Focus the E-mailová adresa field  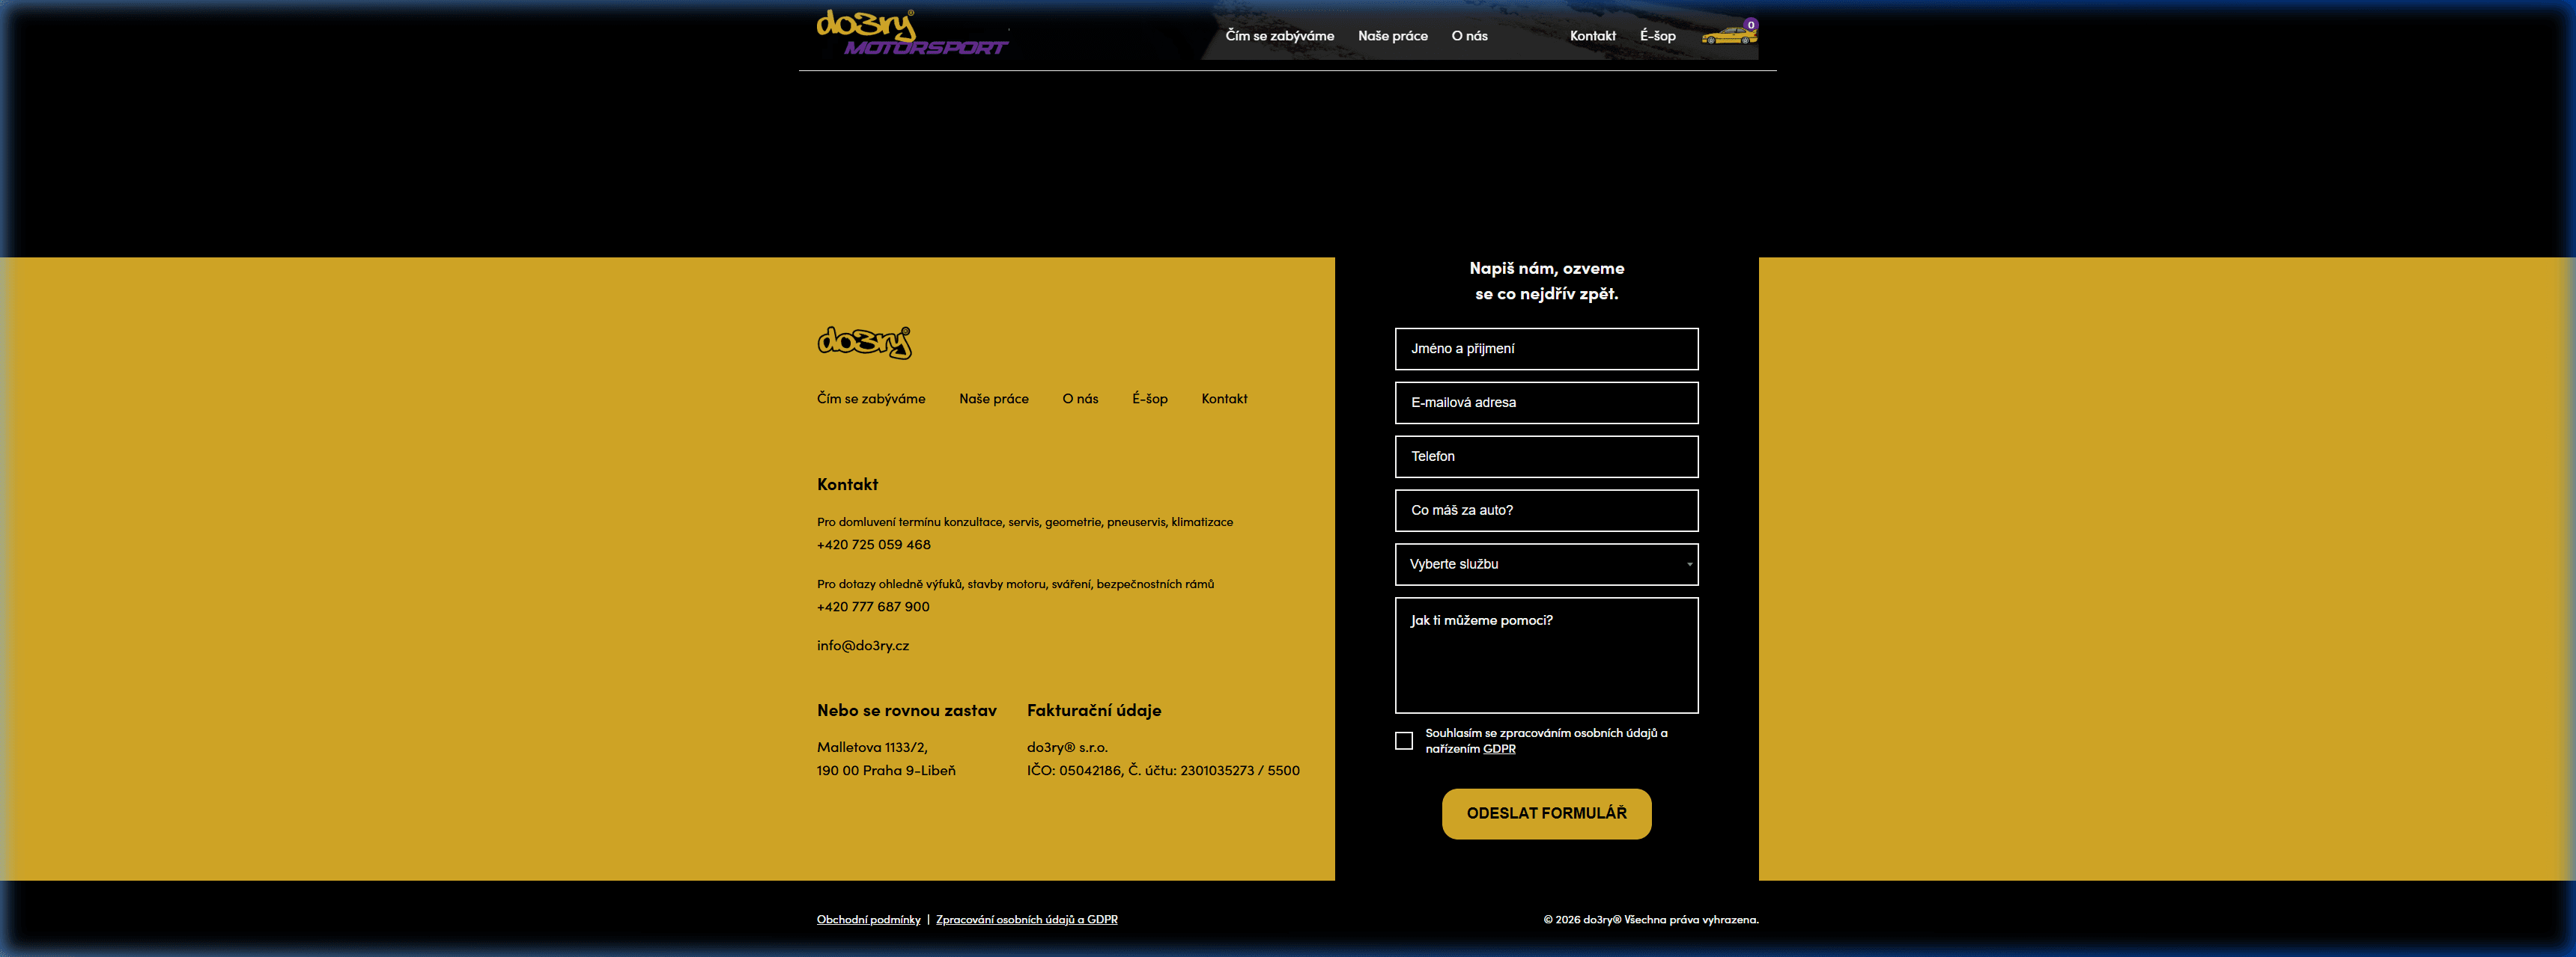click(x=1545, y=403)
